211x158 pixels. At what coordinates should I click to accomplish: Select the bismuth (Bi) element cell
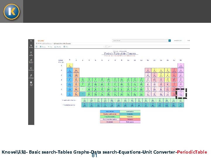(161, 89)
